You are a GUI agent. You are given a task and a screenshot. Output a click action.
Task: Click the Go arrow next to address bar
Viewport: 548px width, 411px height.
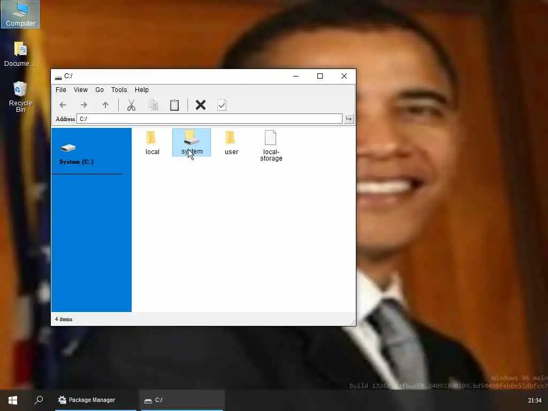coord(349,119)
